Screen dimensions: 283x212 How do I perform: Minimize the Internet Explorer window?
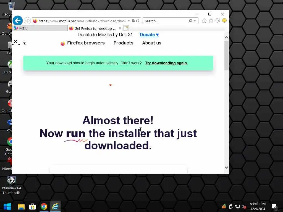[x=197, y=14]
